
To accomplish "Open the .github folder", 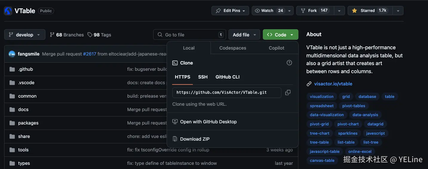I will [25, 69].
